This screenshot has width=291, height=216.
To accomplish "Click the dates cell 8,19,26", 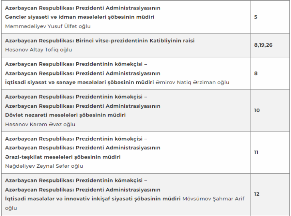I will click(263, 45).
